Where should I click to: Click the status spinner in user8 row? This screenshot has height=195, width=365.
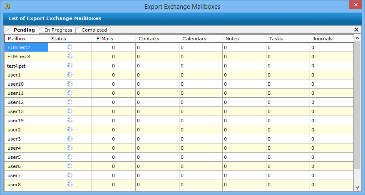tap(70, 184)
